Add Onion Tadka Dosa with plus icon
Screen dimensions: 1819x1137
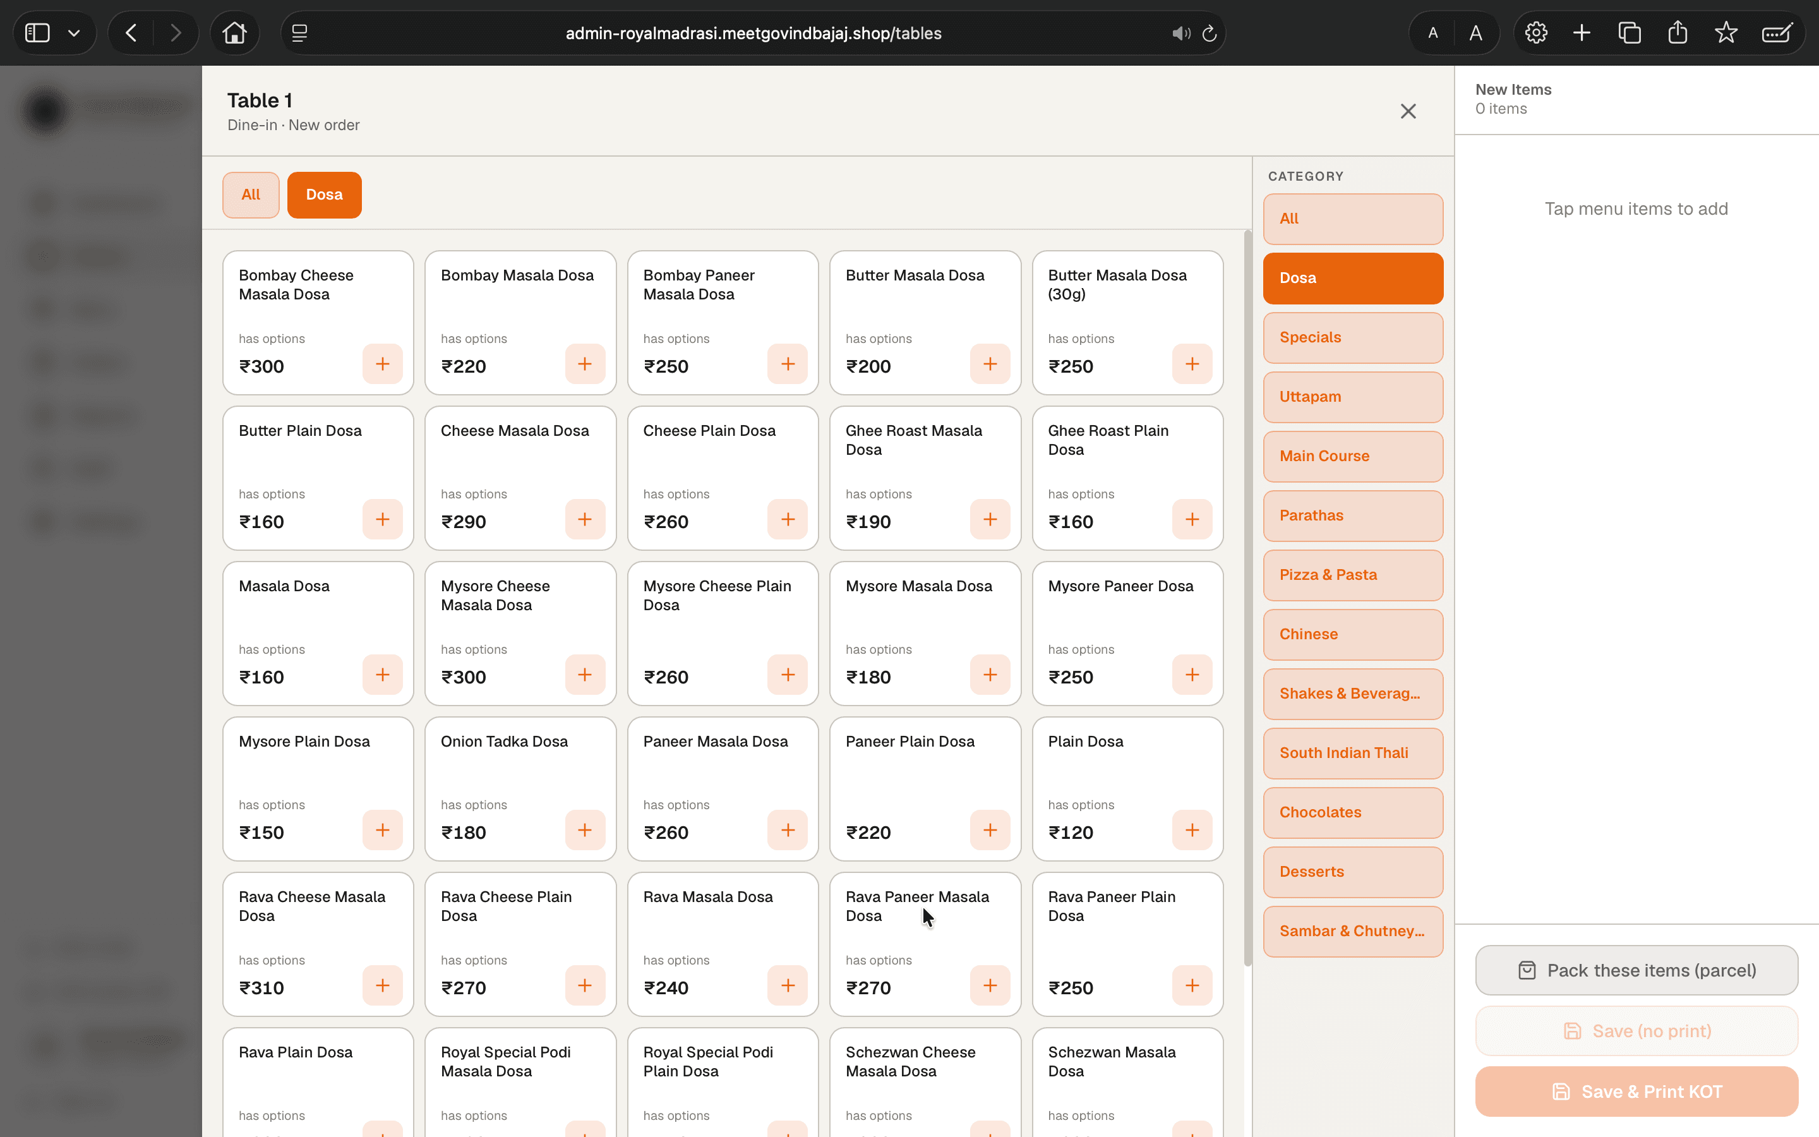[585, 830]
